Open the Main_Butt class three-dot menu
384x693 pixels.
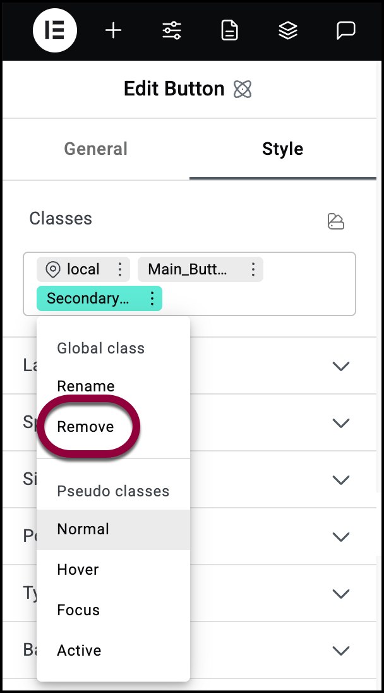tap(253, 269)
